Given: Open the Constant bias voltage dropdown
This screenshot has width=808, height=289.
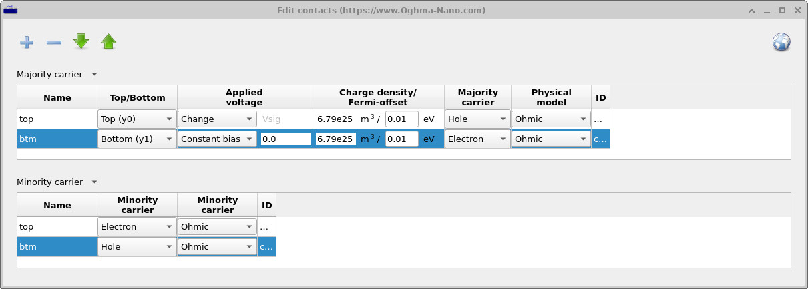Looking at the screenshot, I should click(217, 139).
